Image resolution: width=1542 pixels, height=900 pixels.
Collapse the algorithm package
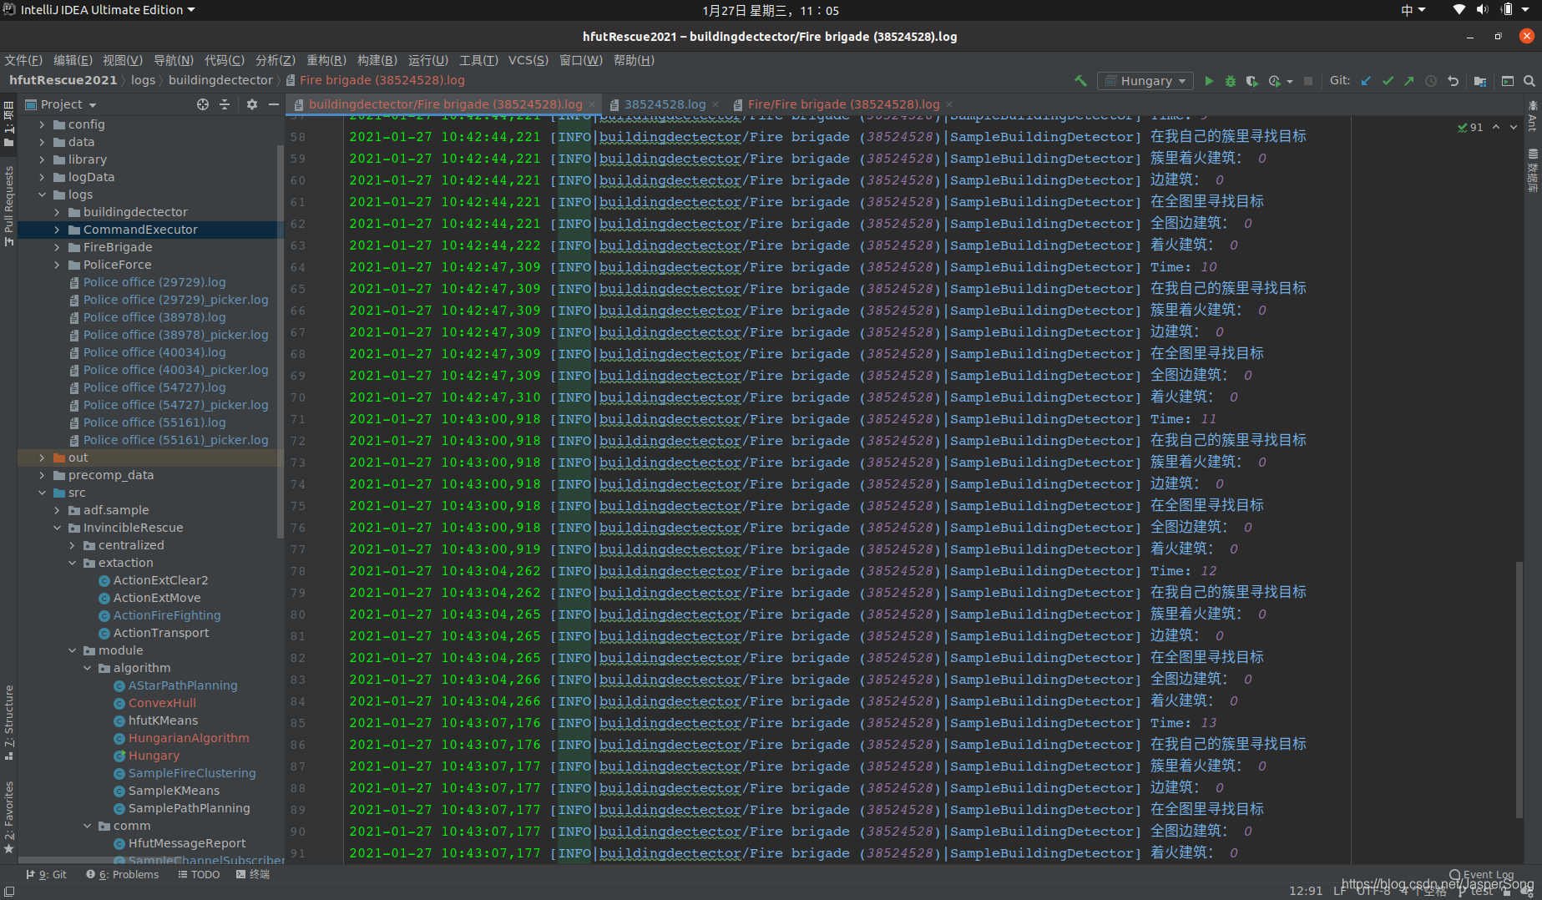87,668
